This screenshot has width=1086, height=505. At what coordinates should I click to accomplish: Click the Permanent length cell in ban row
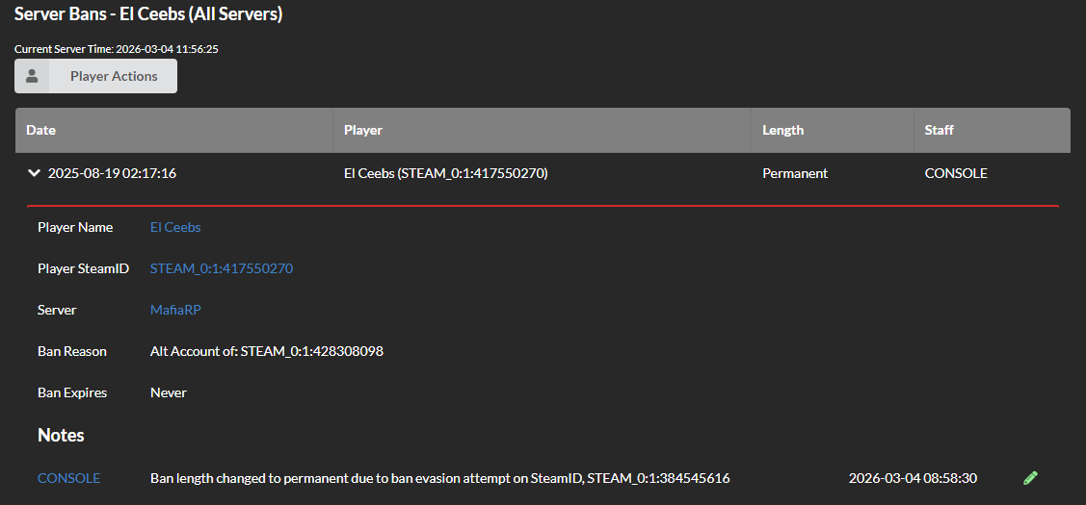click(x=794, y=174)
